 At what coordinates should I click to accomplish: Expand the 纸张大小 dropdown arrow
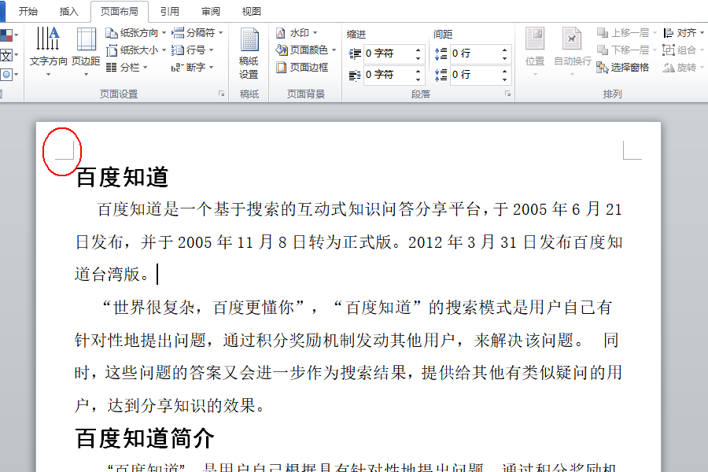click(x=164, y=50)
